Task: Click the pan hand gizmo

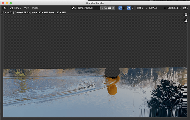Action: click(186, 21)
